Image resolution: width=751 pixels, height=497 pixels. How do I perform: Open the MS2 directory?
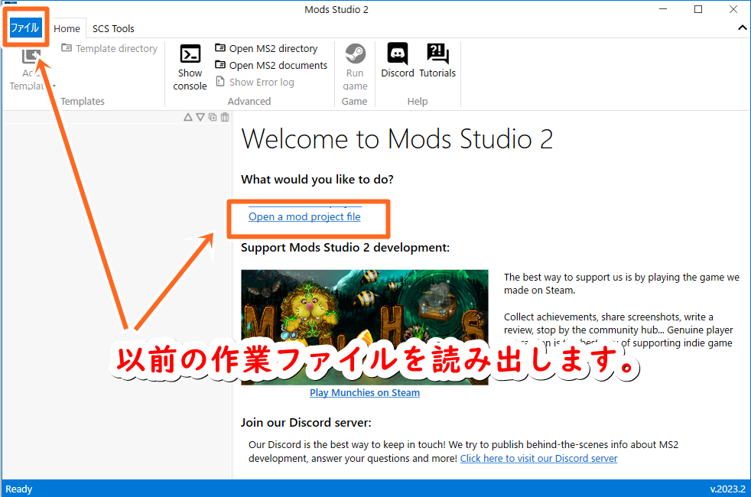click(270, 47)
